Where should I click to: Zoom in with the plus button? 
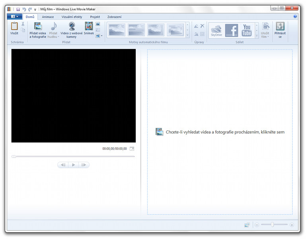click(x=292, y=225)
